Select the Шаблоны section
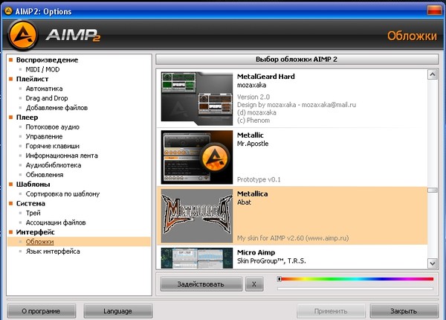The height and width of the screenshot is (320, 446). point(33,185)
